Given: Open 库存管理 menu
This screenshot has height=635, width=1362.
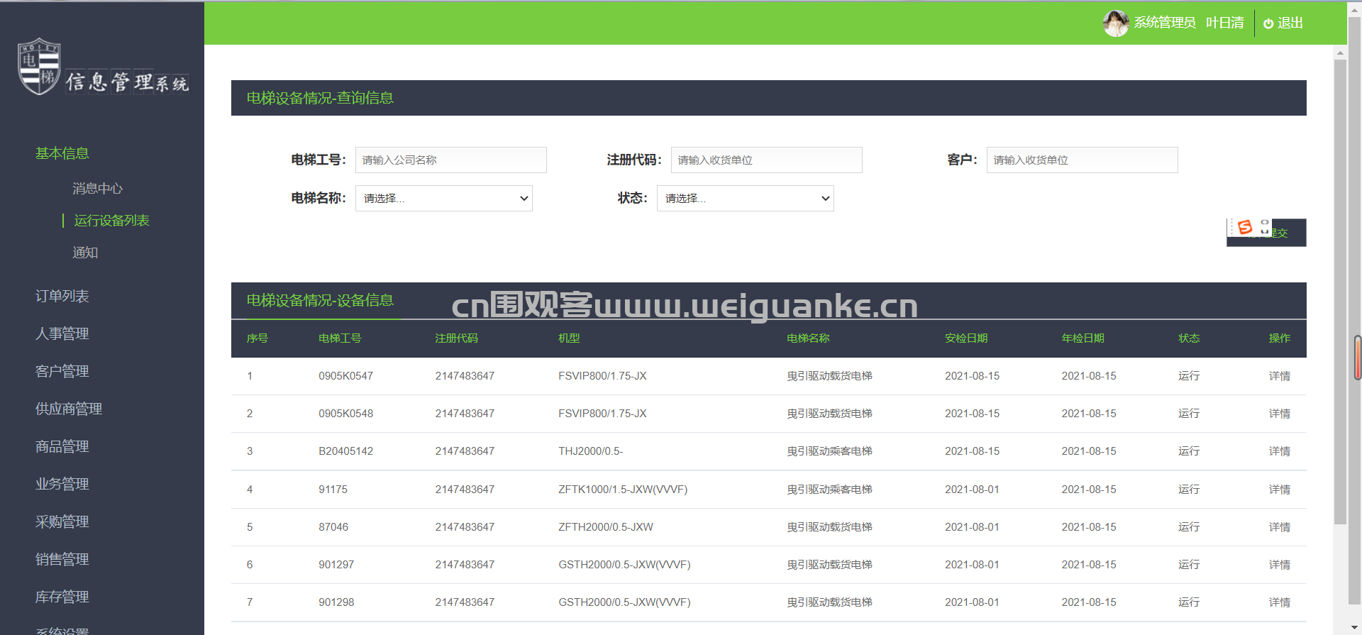Looking at the screenshot, I should pos(62,597).
